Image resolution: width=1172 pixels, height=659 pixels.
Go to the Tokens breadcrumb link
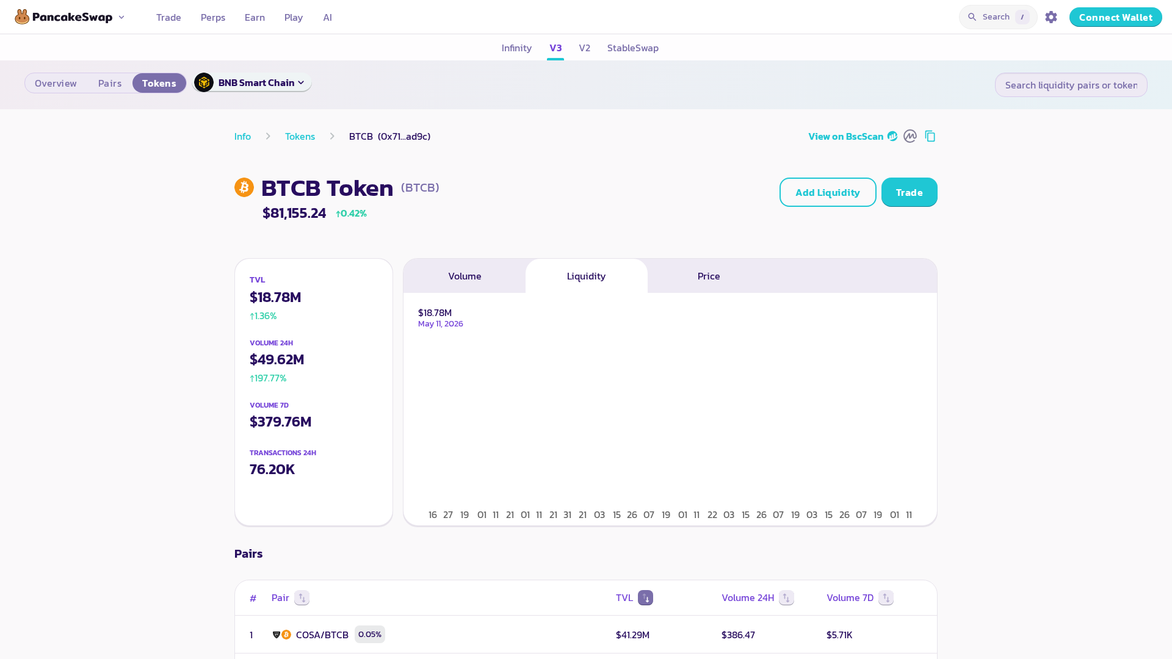300,136
